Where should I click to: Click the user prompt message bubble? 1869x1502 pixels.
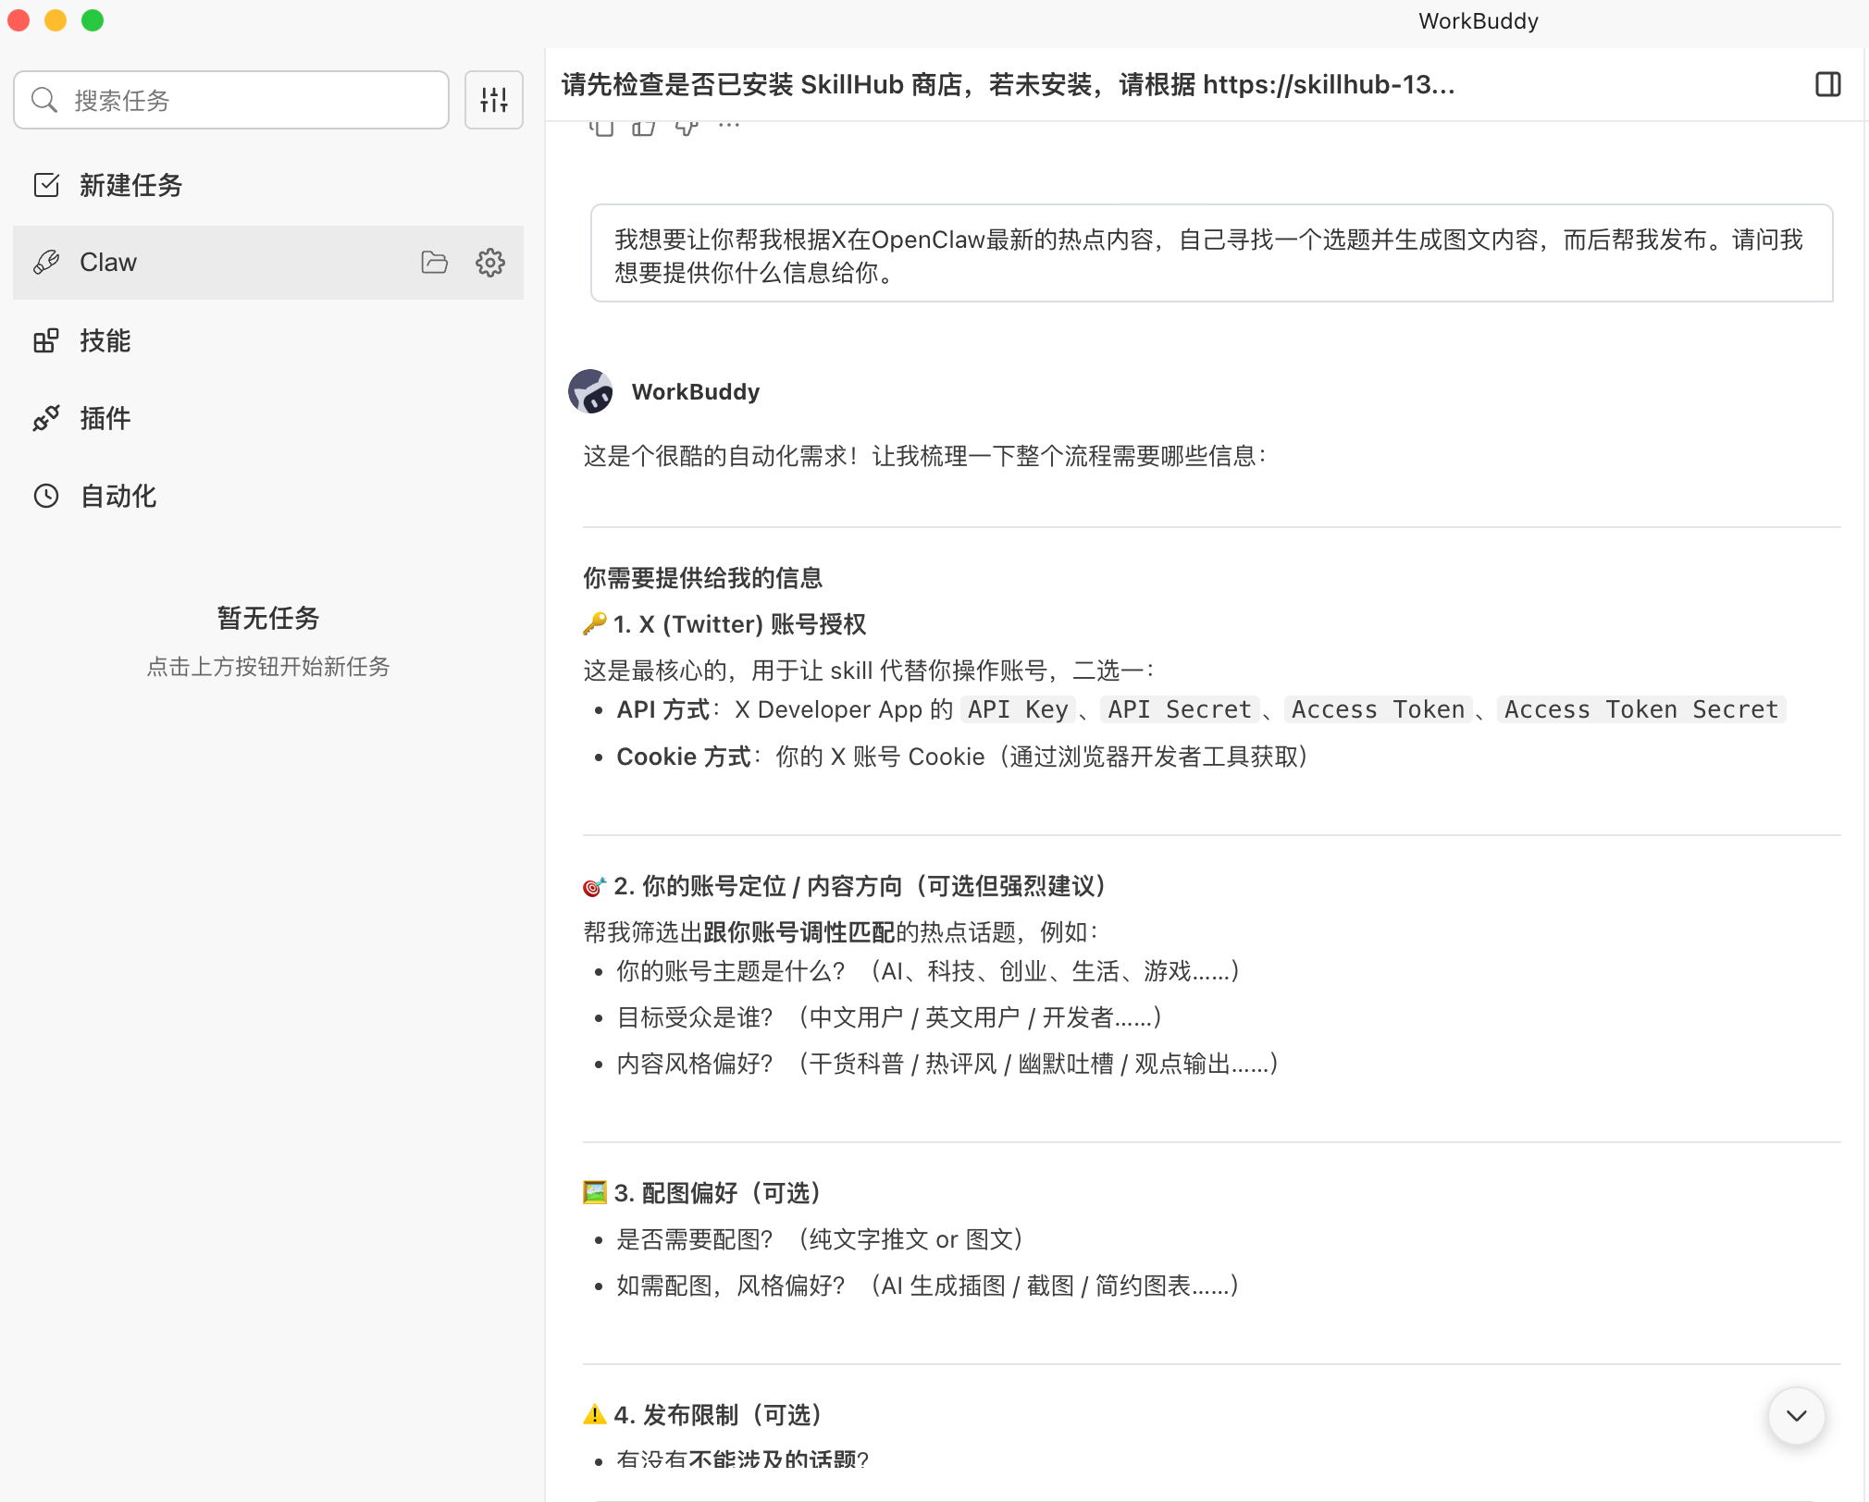(x=1211, y=253)
